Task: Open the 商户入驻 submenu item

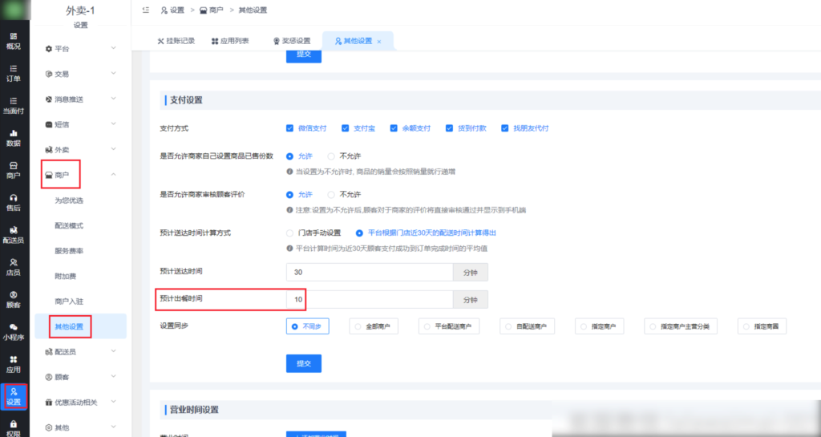Action: (x=69, y=301)
